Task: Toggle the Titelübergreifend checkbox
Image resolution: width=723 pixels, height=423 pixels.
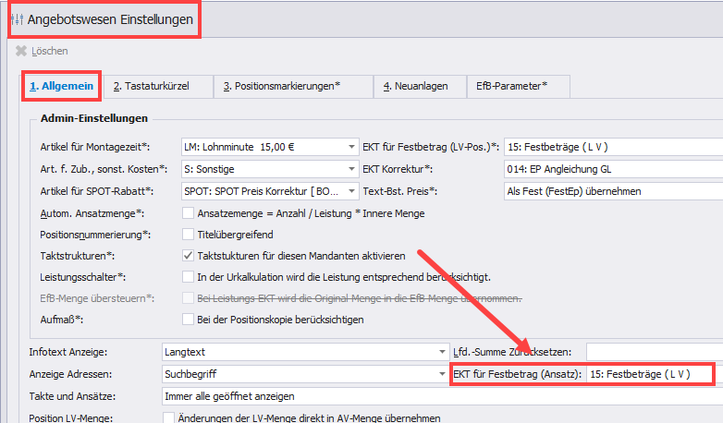Action: click(x=189, y=235)
